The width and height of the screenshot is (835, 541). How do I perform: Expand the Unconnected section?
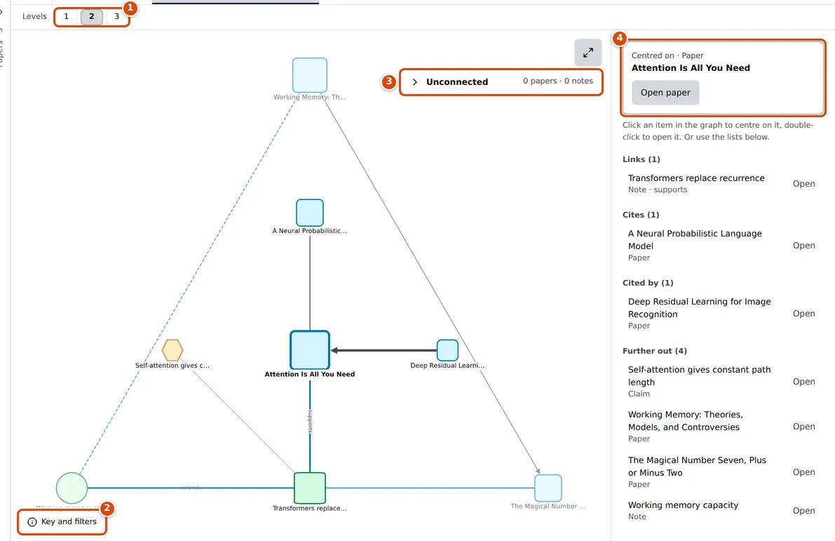pos(501,81)
